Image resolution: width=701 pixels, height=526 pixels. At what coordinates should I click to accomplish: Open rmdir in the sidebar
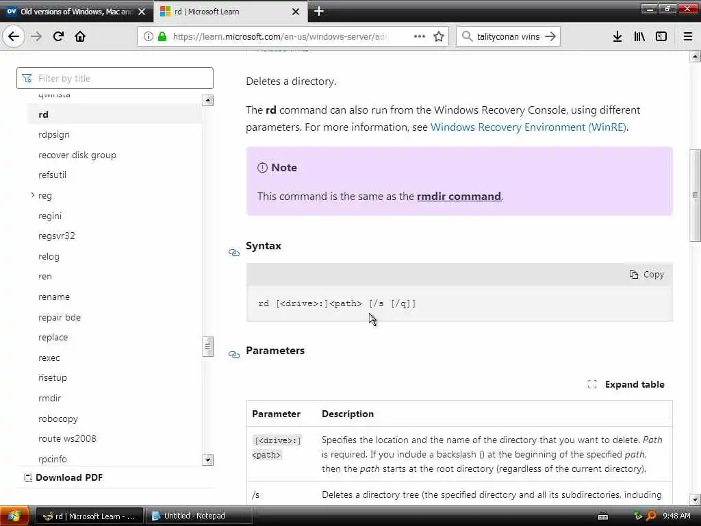pos(49,398)
